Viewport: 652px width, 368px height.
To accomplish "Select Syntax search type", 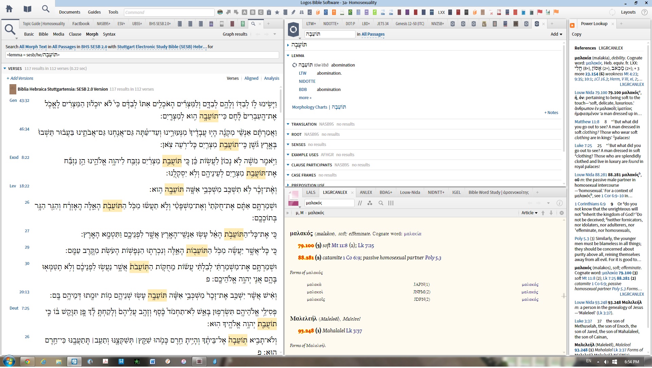I will [x=109, y=34].
